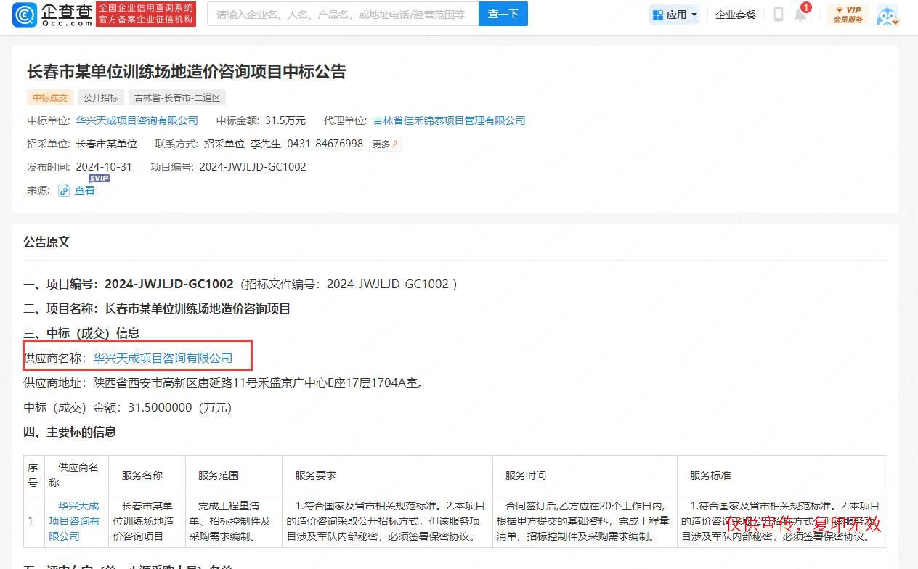Screen dimensions: 918x569
Task: Open the mobile app phone icon
Action: point(778,15)
